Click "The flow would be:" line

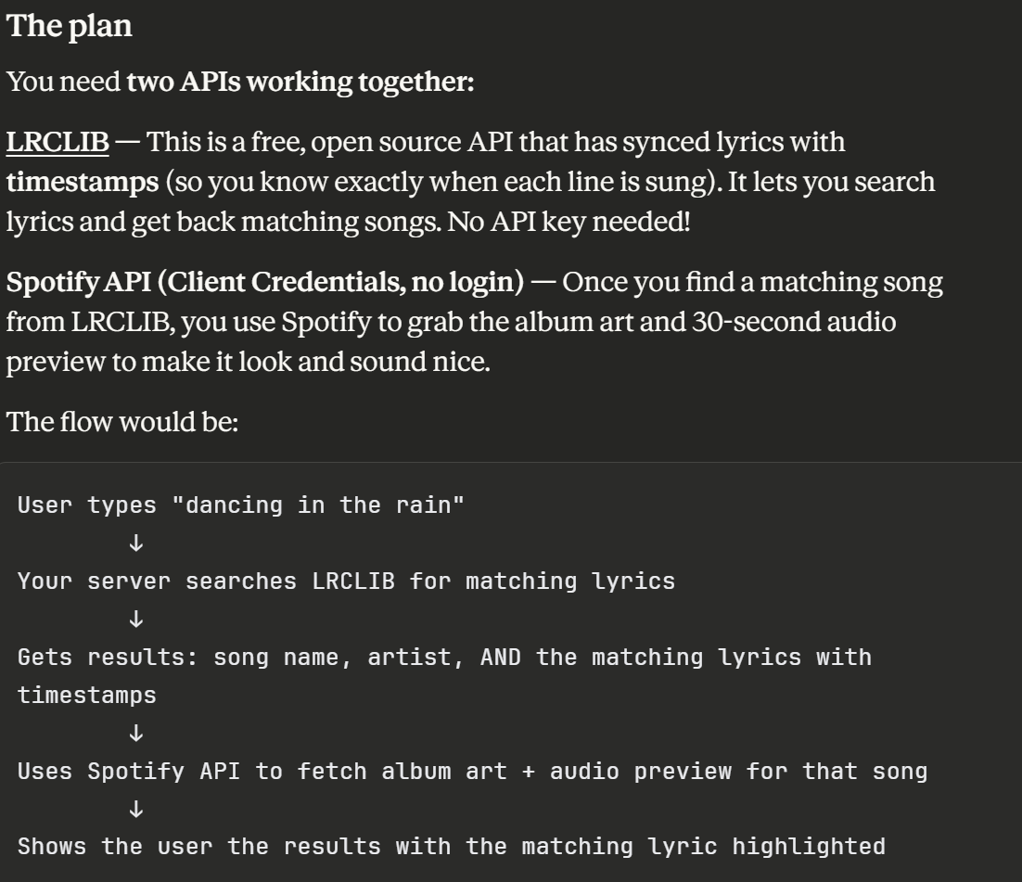click(123, 423)
